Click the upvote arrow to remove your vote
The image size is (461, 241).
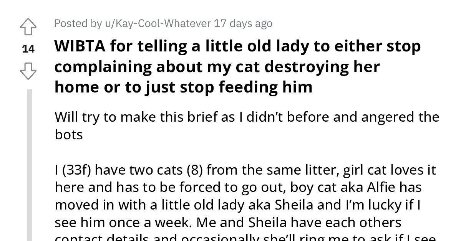[x=28, y=26]
